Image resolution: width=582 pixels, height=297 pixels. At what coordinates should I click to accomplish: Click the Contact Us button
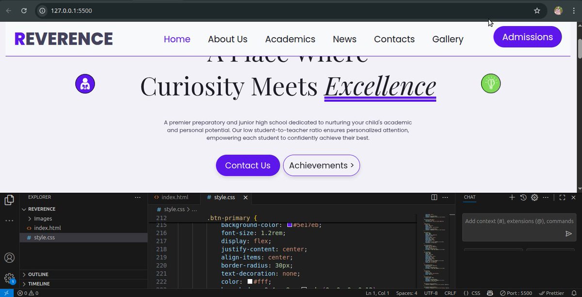click(248, 165)
